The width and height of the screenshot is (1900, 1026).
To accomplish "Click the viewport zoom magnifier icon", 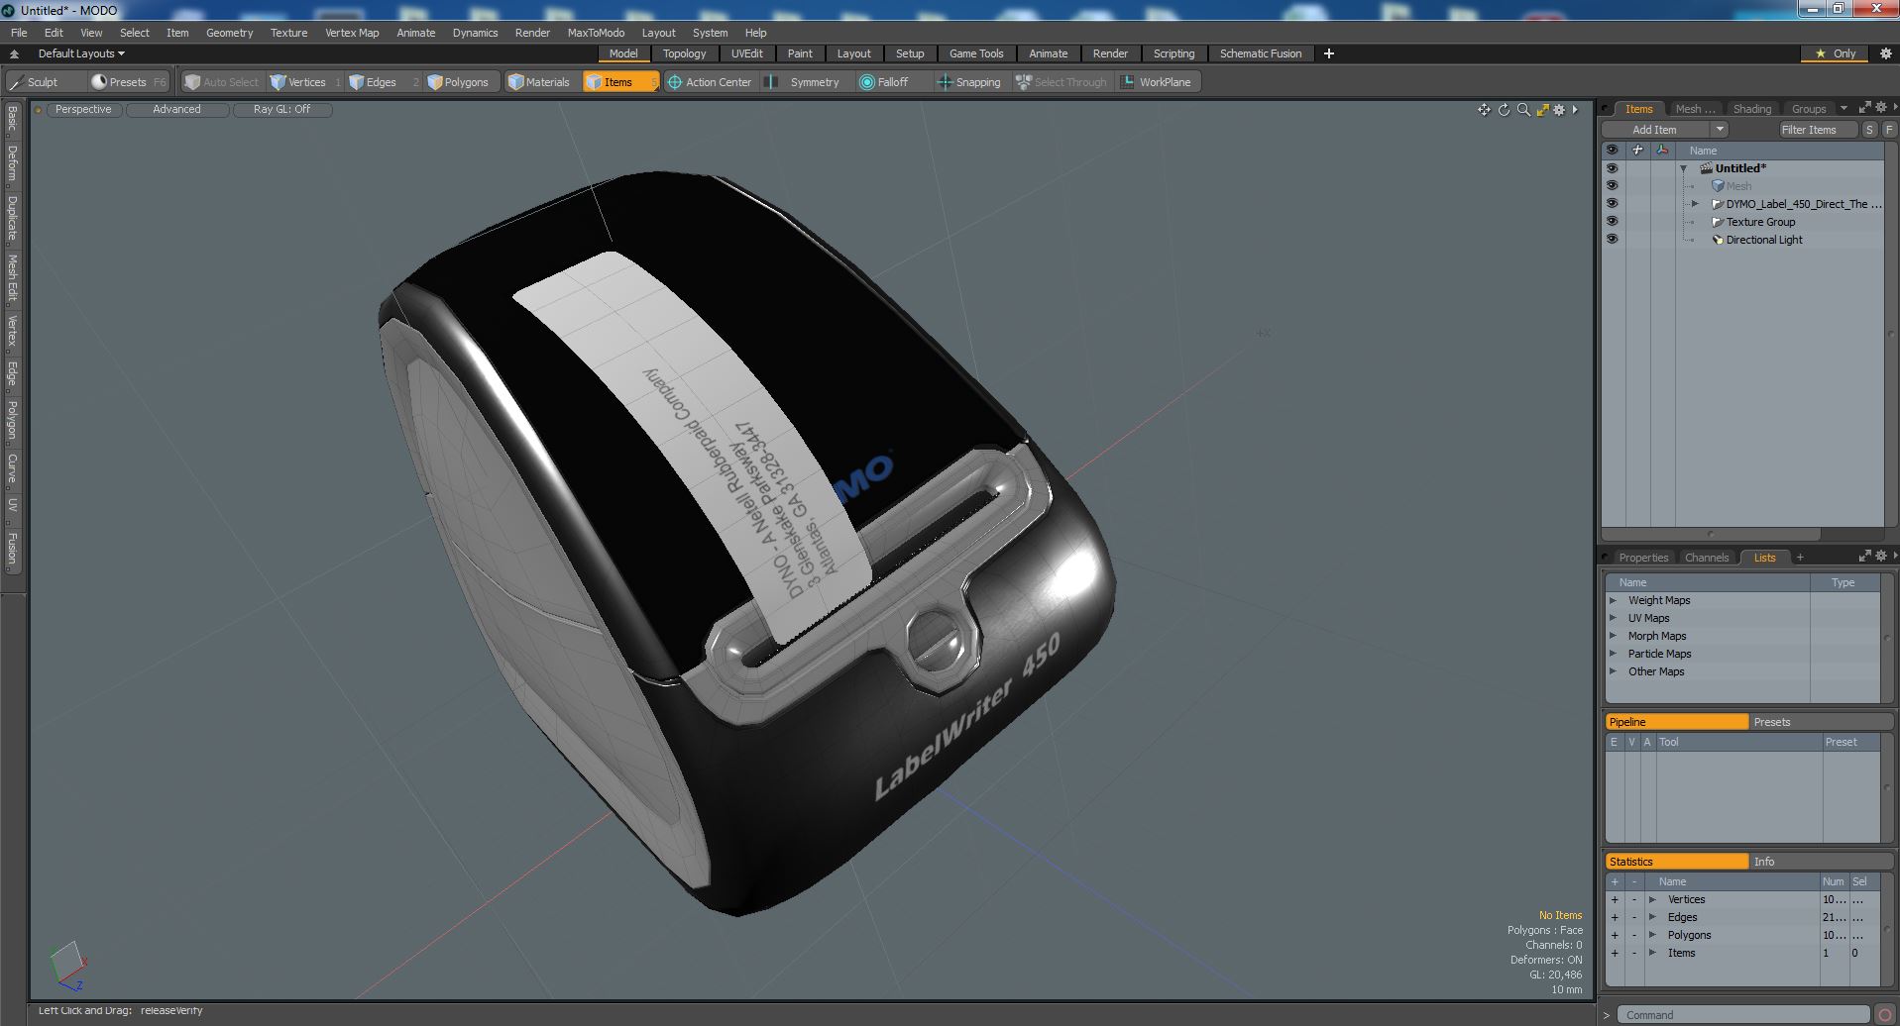I will 1523,110.
